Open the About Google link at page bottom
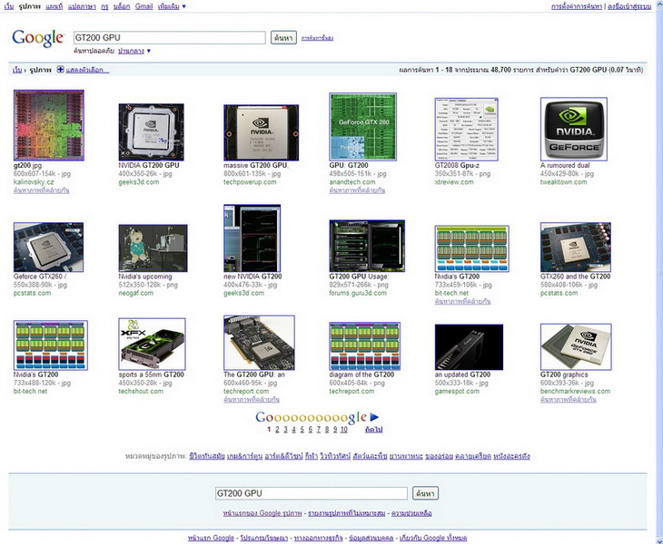 click(x=433, y=538)
